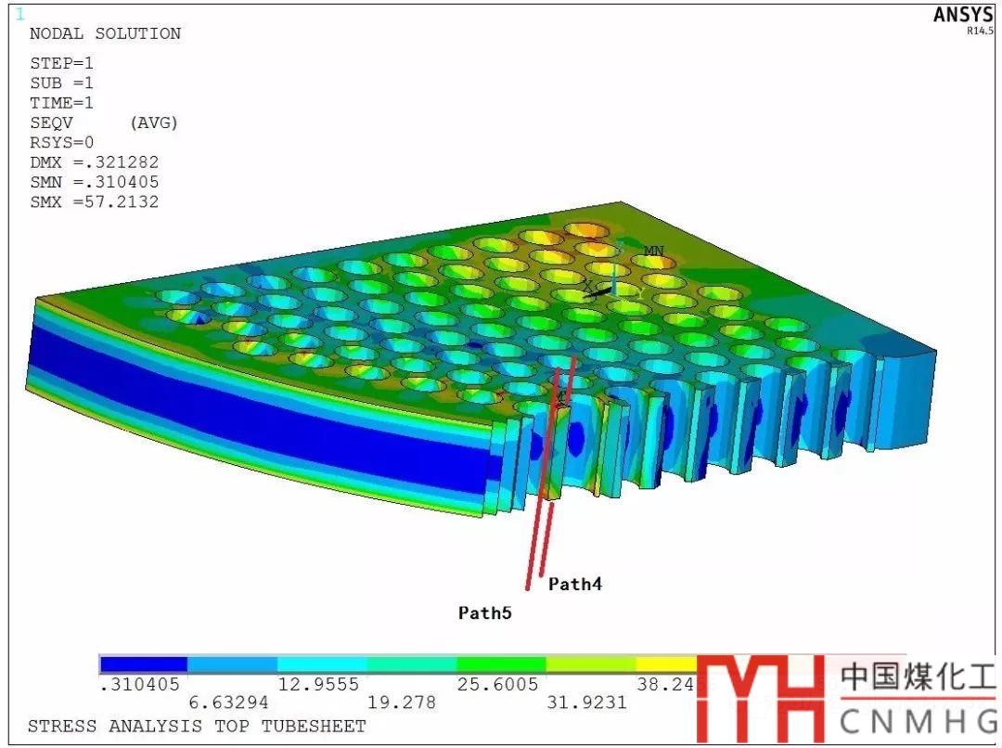Select legend value 25.6005

pyautogui.click(x=498, y=685)
